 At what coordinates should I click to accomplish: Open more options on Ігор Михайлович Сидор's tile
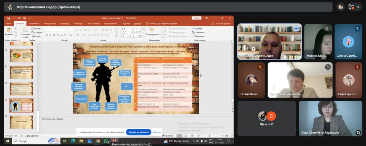(296, 28)
